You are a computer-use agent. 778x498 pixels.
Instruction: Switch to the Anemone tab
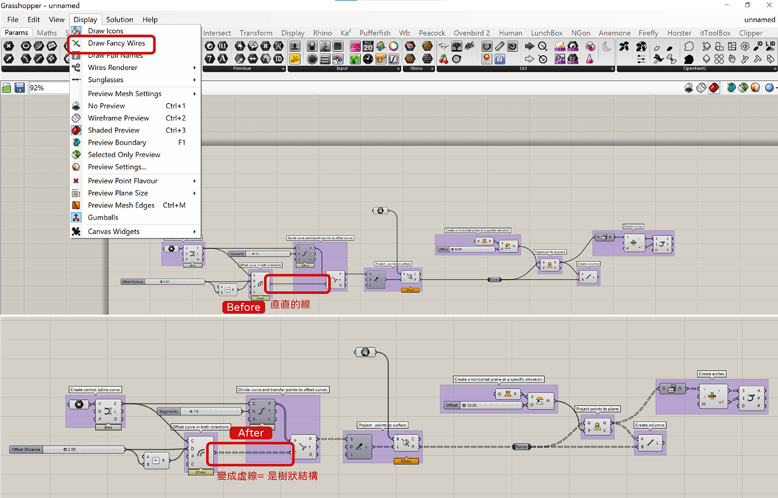(615, 33)
